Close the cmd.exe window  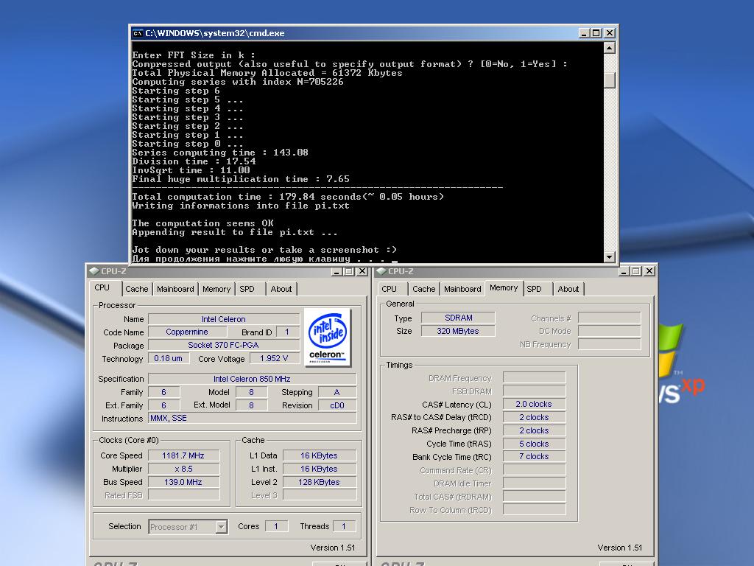pyautogui.click(x=609, y=33)
